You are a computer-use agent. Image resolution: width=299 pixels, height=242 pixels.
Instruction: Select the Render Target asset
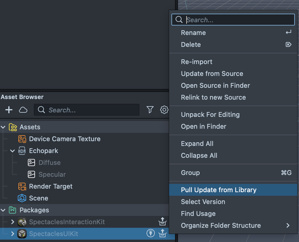point(50,186)
